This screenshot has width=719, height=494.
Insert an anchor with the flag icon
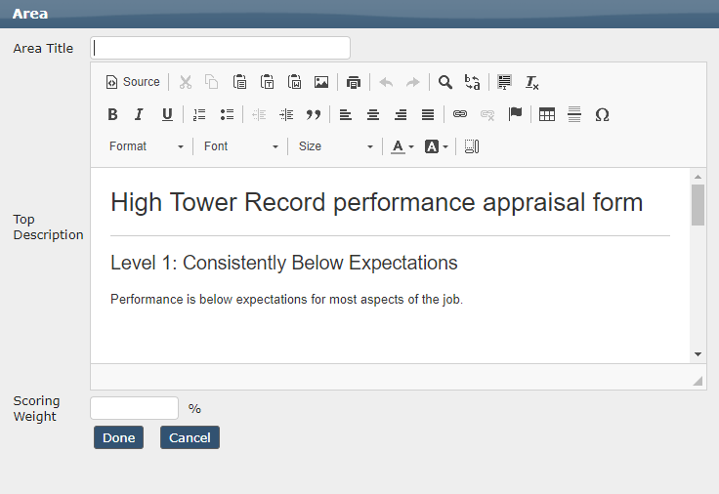click(515, 114)
